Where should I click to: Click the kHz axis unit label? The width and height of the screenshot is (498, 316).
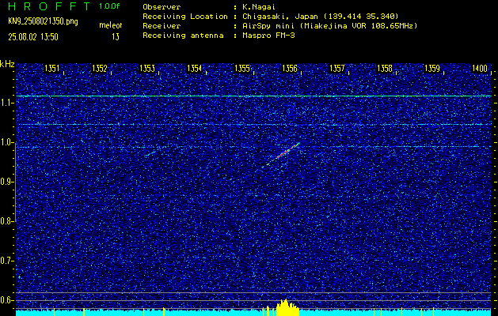click(x=7, y=64)
